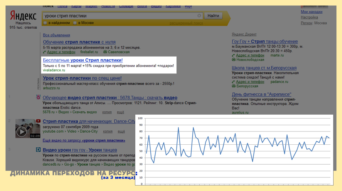Screen dimensions: 342x191
Task: Click the metro icon beside Белорусская
Action: (234, 86)
